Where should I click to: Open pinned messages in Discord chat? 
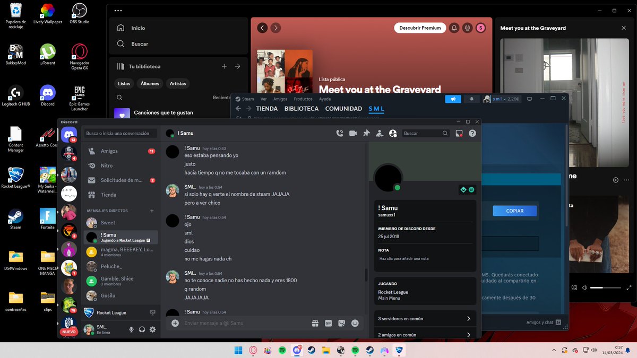pyautogui.click(x=366, y=134)
